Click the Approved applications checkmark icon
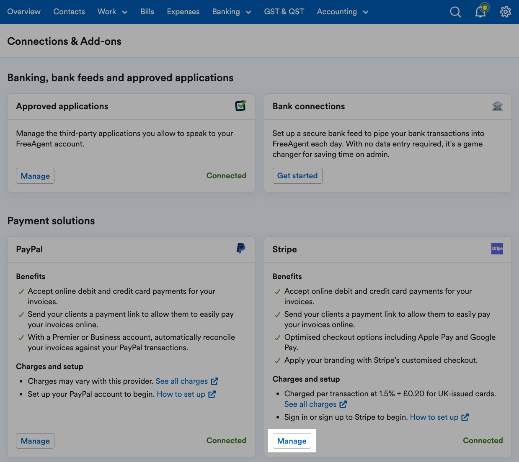The image size is (519, 462). point(240,106)
